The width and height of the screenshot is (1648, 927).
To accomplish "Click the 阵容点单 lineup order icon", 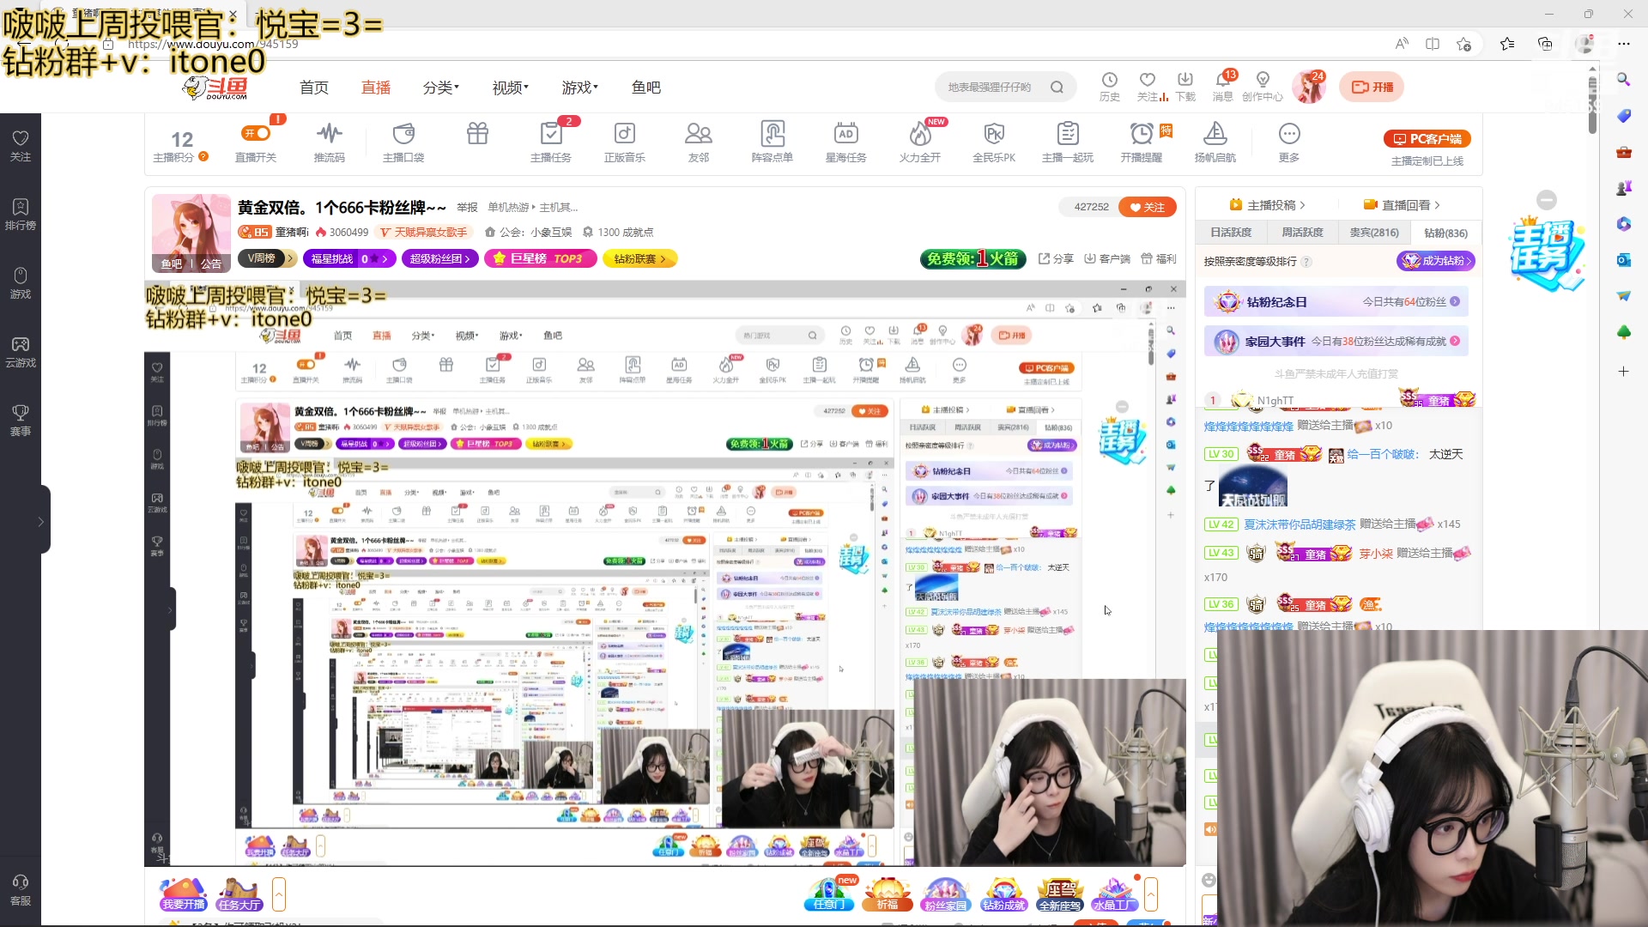I will (x=772, y=140).
